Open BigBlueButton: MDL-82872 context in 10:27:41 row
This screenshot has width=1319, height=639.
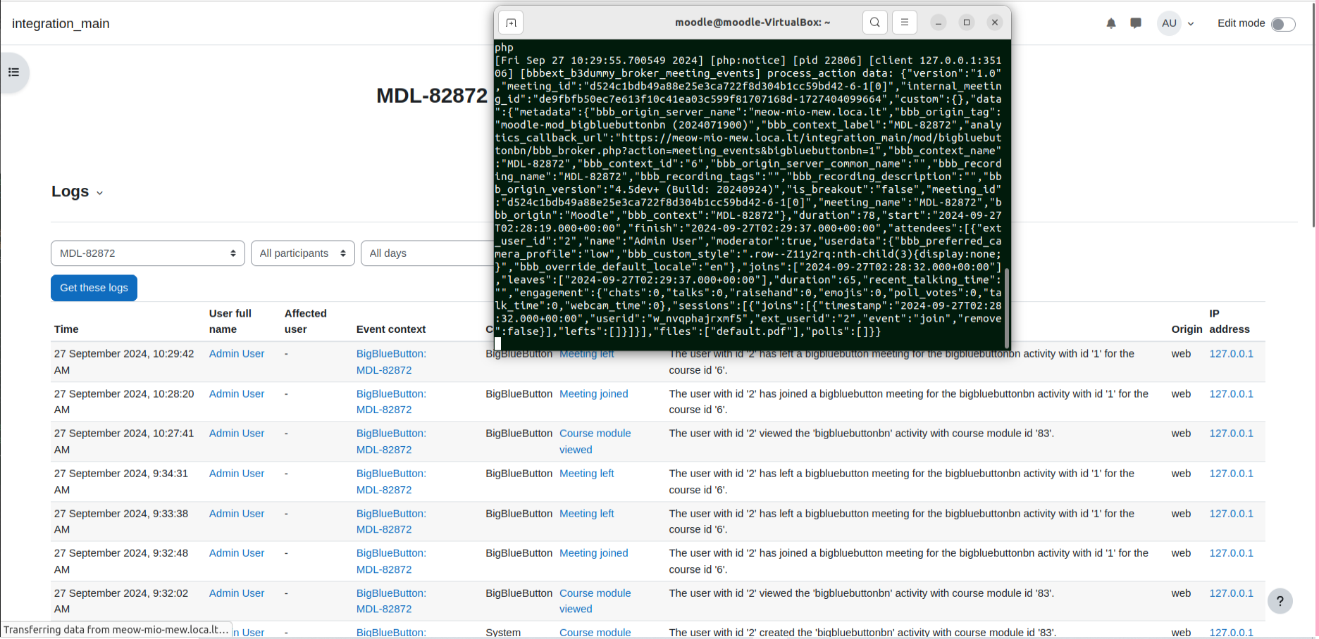(x=391, y=441)
